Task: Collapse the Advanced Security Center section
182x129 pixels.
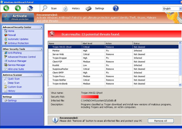Action: (41, 27)
